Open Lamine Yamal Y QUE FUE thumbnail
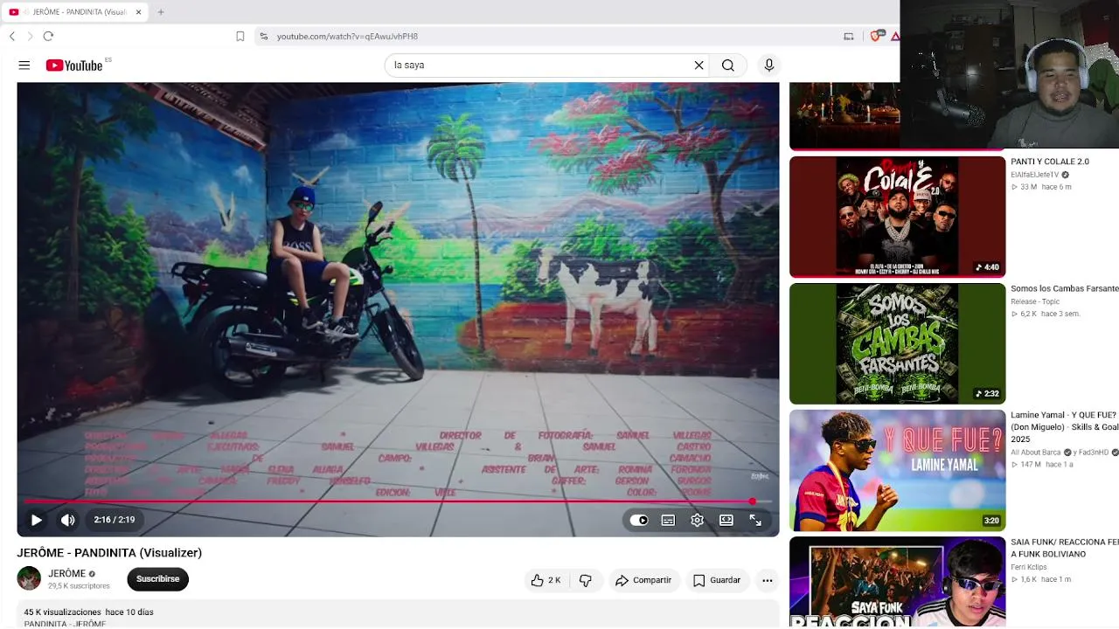Image resolution: width=1119 pixels, height=629 pixels. tap(897, 470)
